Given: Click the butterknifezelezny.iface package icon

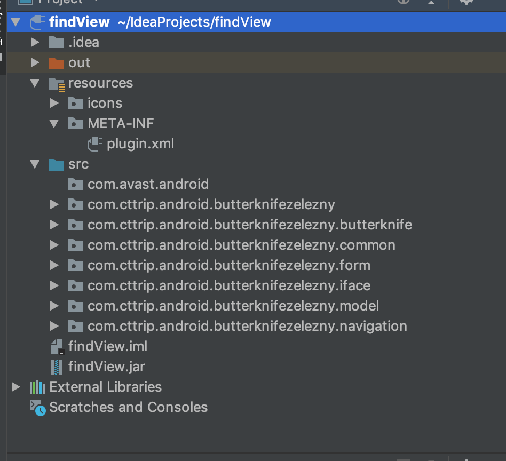Looking at the screenshot, I should click(x=76, y=286).
